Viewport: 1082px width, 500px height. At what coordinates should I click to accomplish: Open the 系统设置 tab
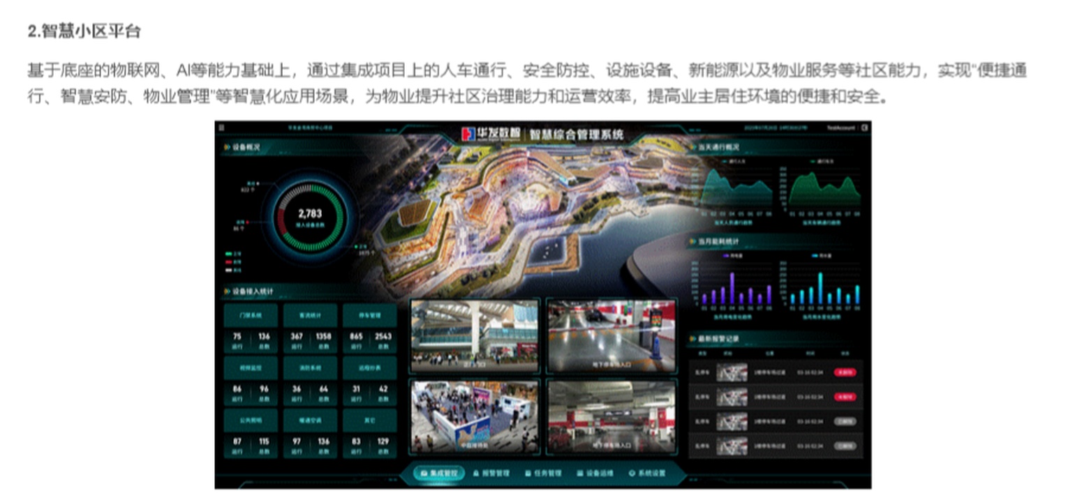pyautogui.click(x=647, y=473)
